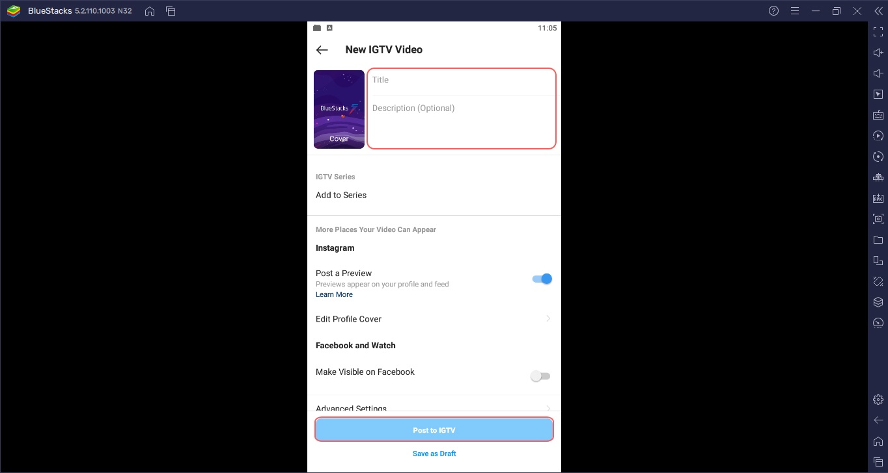
Task: Enter fullscreen mode from sidebar
Action: (878, 32)
